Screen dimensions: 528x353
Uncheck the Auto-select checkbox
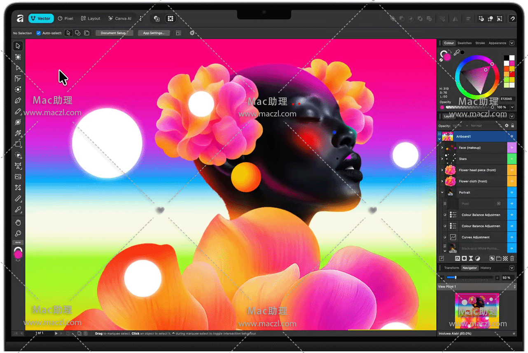click(39, 33)
